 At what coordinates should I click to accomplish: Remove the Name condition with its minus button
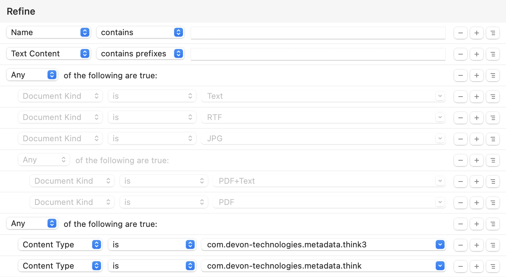(460, 33)
